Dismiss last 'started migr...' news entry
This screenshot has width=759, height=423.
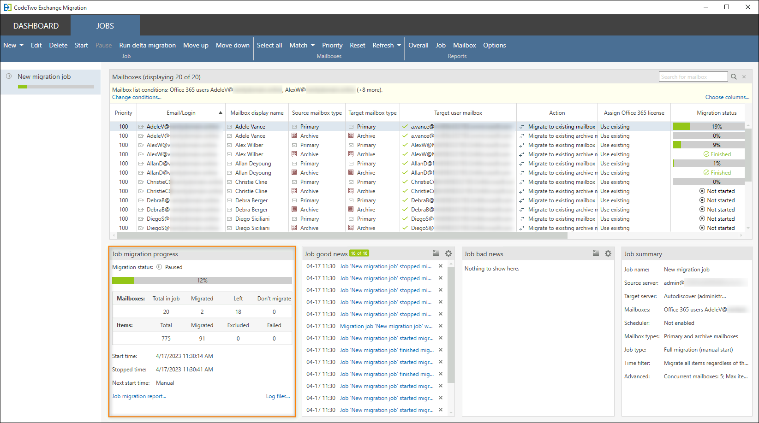pos(441,410)
